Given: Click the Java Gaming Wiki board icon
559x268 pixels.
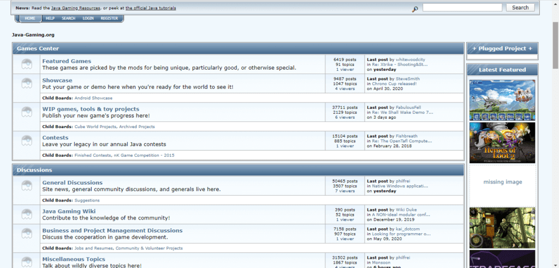Looking at the screenshot, I should (x=26, y=214).
